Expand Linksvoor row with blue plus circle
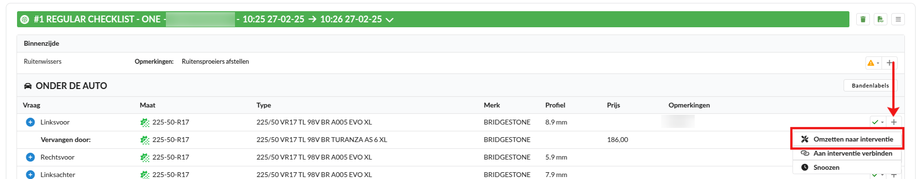The width and height of the screenshot is (919, 179). (30, 122)
